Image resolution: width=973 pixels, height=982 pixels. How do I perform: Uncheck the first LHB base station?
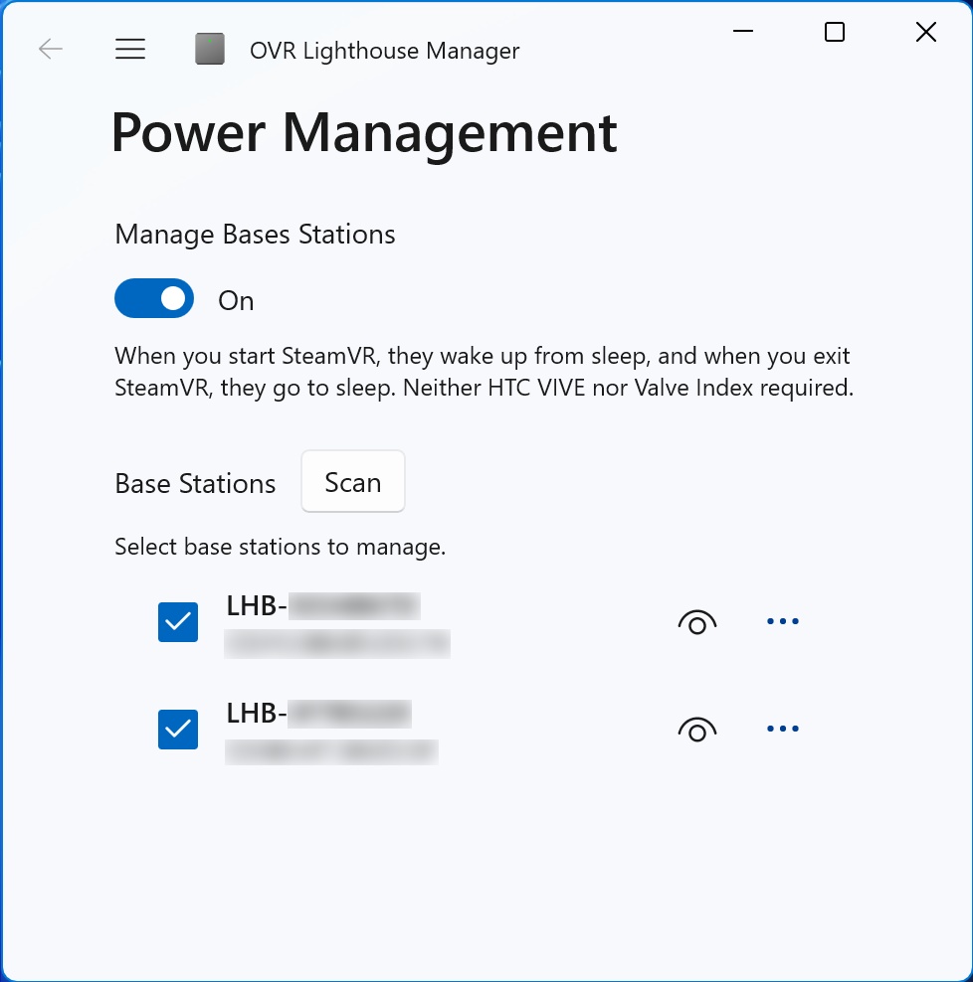pos(177,622)
